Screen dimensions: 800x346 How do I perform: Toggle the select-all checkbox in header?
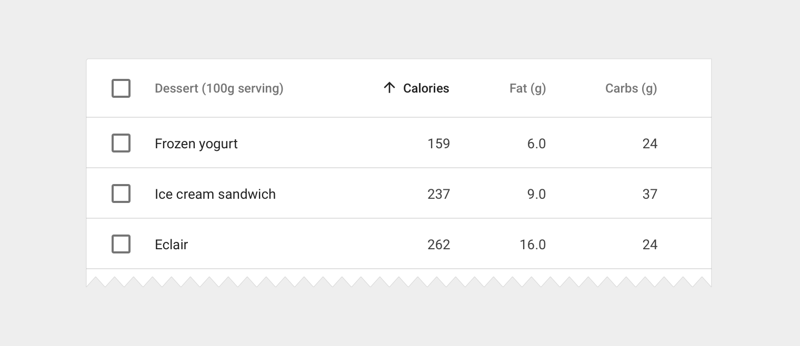121,88
